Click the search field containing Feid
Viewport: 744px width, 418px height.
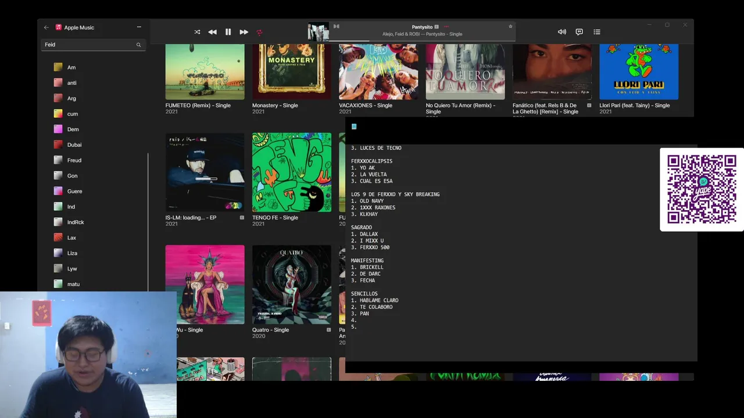pos(92,45)
